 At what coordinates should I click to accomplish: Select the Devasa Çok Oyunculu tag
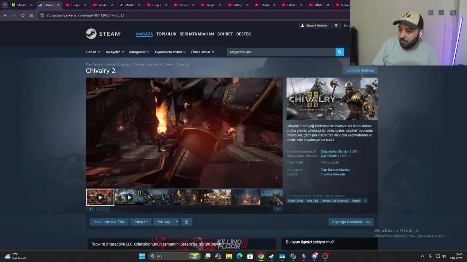coord(335,201)
